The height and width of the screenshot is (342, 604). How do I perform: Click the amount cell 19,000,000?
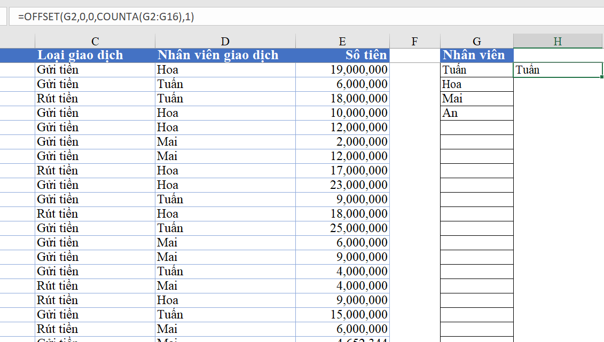coord(342,70)
